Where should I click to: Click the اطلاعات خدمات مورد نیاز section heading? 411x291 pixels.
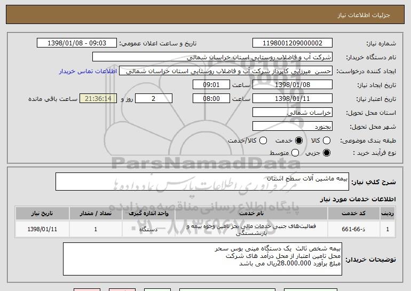pos(358,199)
